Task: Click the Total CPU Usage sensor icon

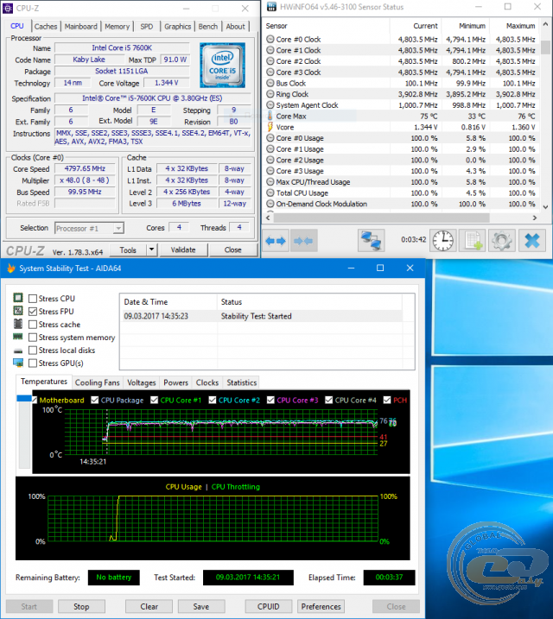Action: 270,193
